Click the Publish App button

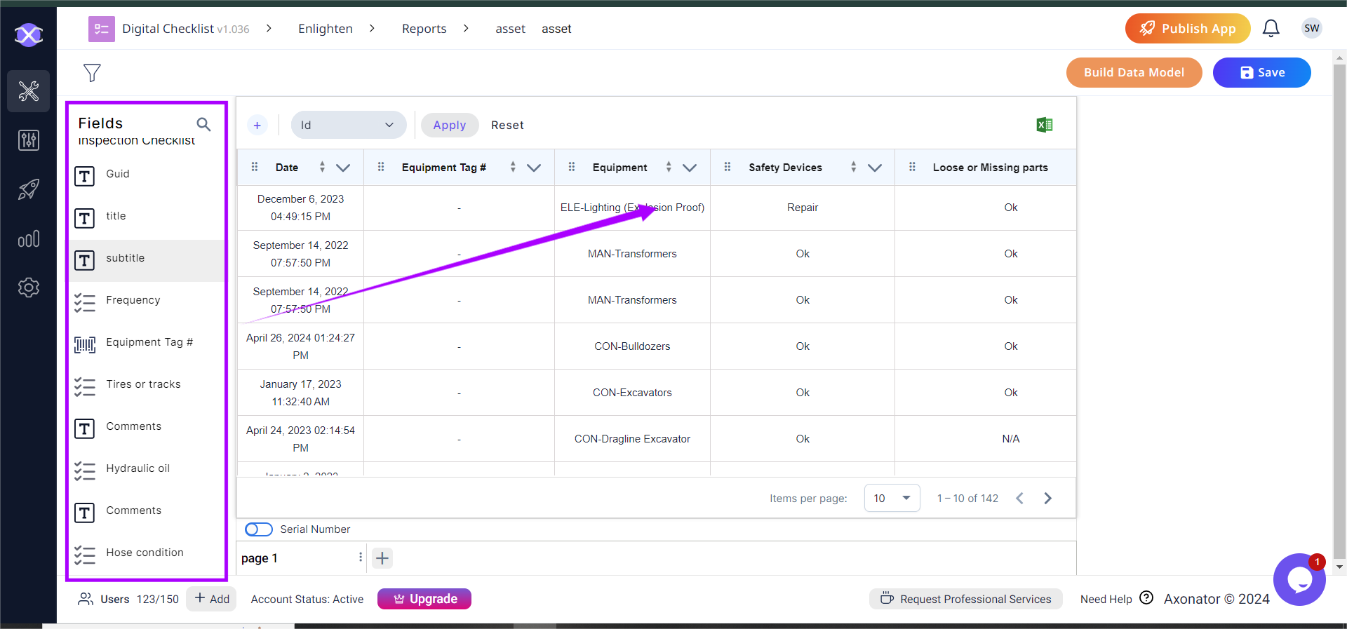(1187, 29)
